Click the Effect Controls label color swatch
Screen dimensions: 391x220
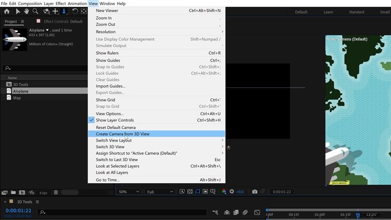(x=38, y=21)
